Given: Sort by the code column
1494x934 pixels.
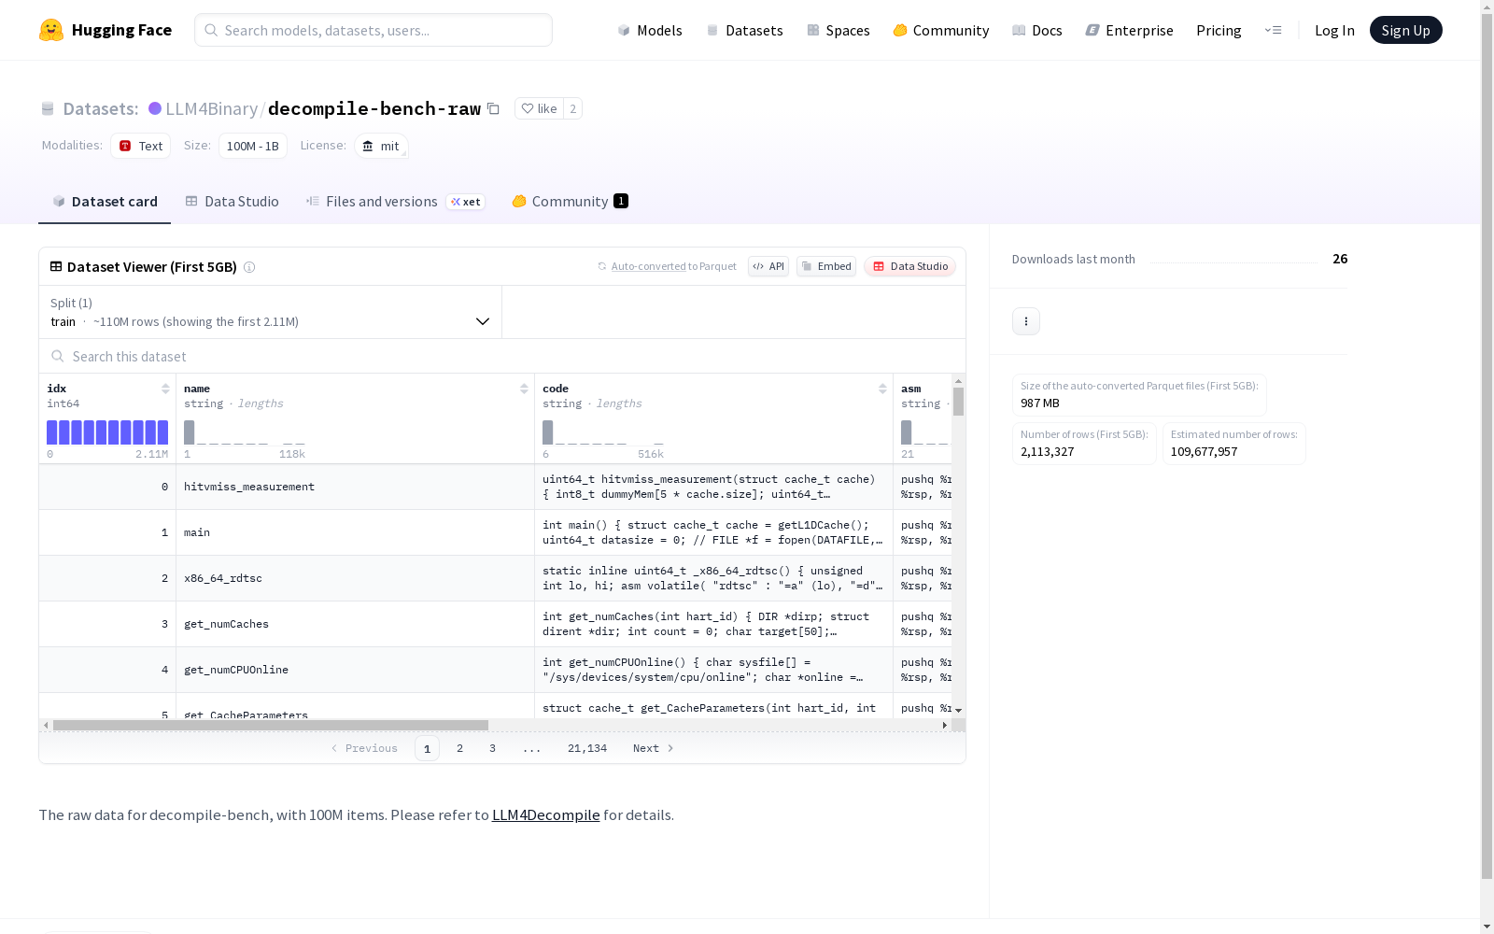Looking at the screenshot, I should [x=882, y=389].
